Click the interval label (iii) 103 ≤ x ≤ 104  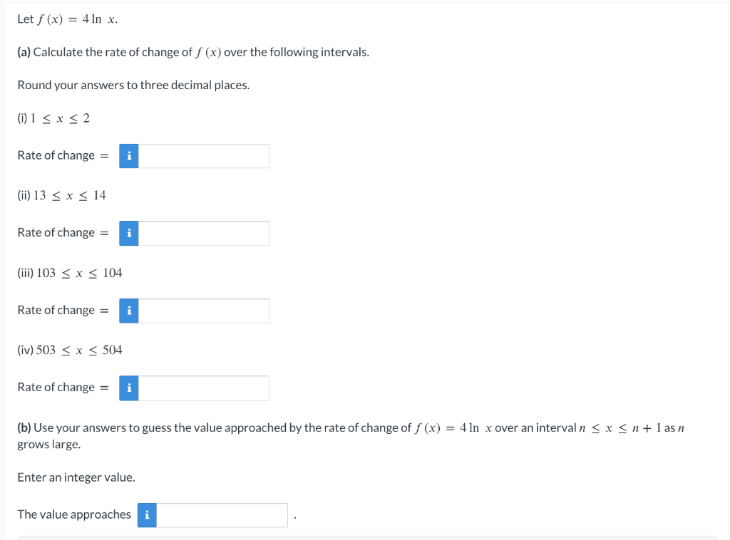[69, 272]
